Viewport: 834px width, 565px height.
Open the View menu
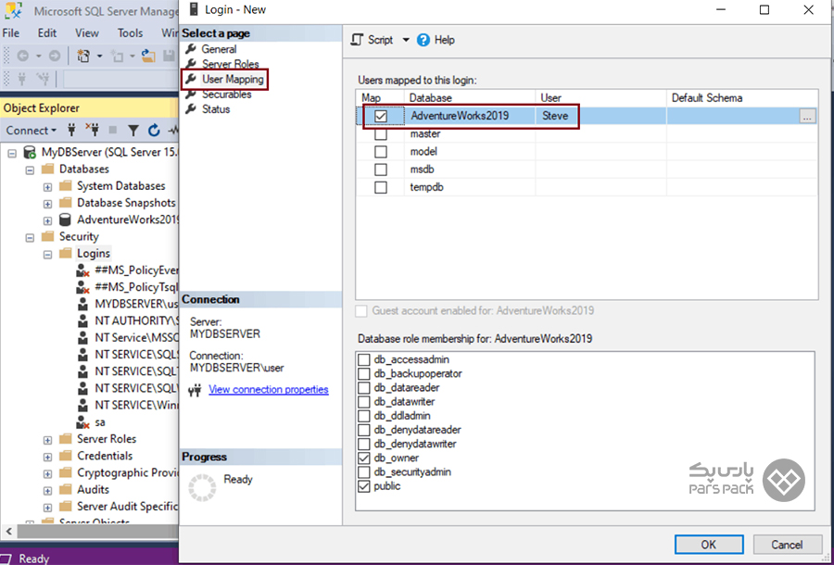[x=87, y=33]
